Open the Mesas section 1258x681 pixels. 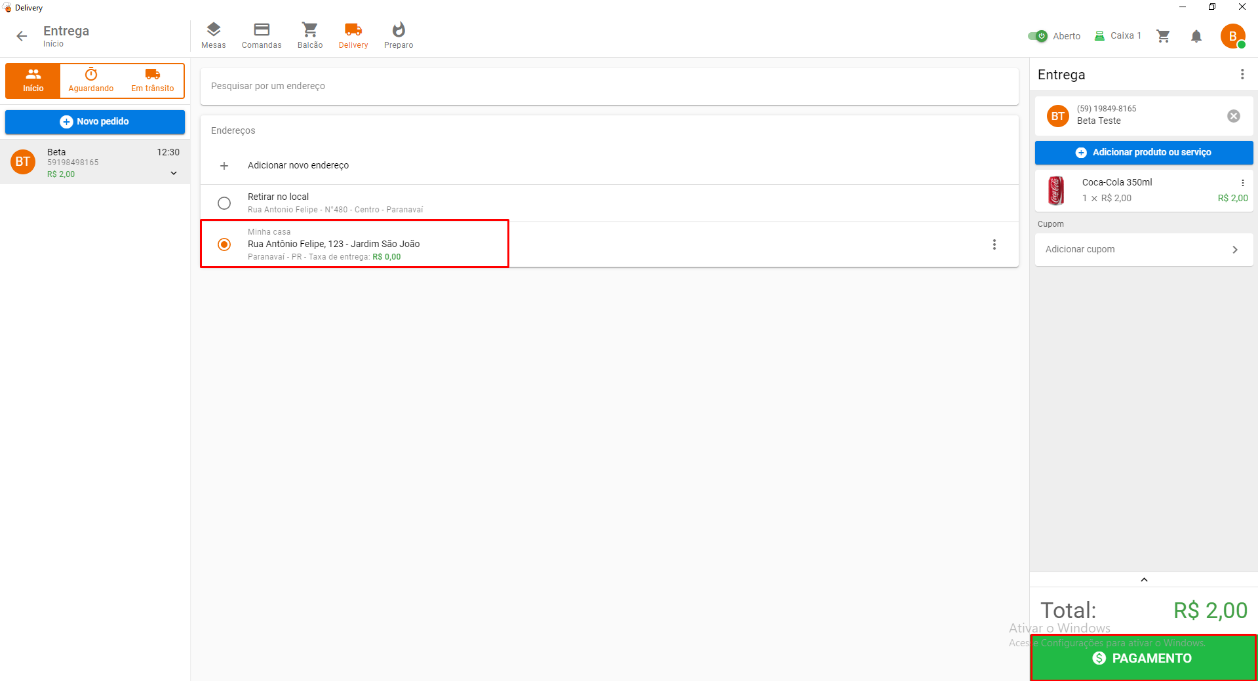[213, 35]
